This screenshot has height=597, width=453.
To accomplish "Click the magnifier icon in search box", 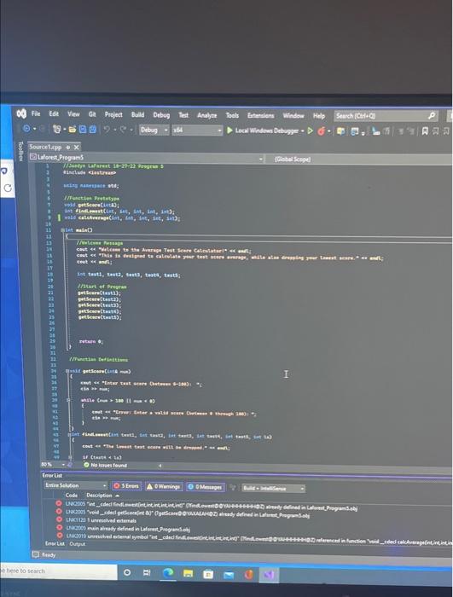I will [x=432, y=116].
